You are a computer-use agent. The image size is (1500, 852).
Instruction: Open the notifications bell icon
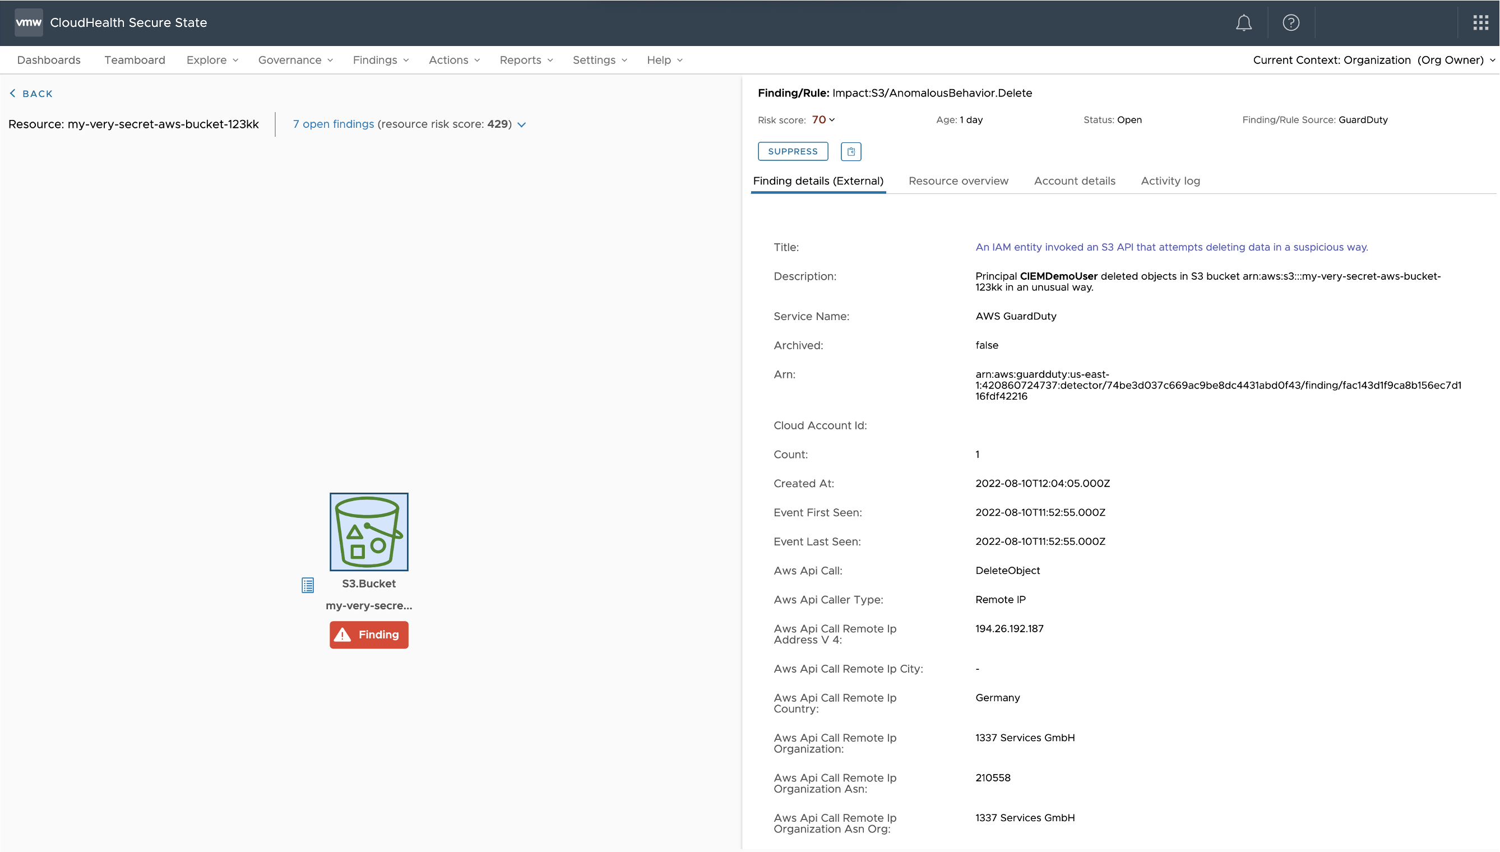pyautogui.click(x=1243, y=23)
